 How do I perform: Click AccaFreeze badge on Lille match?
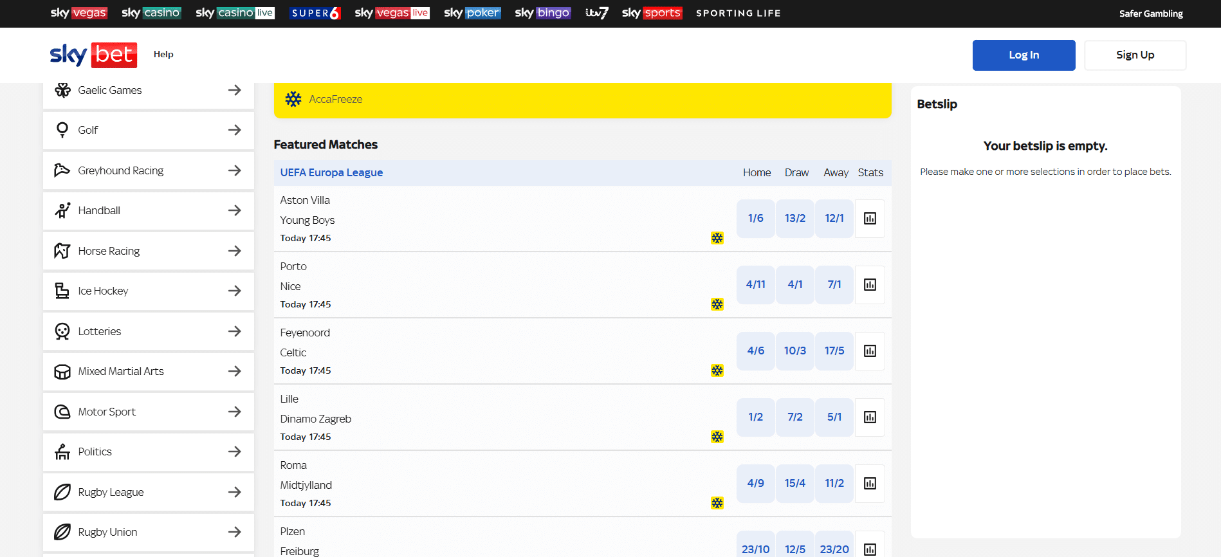coord(717,437)
